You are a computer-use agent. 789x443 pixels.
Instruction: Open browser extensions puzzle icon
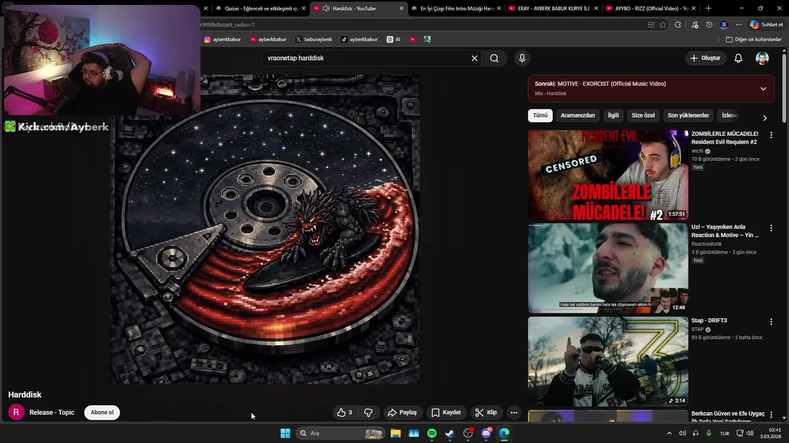[678, 25]
